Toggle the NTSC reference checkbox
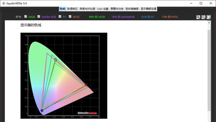 pos(70,16)
